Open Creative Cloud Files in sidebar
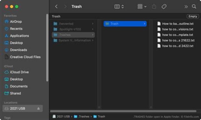This screenshot has width=201, height=120. (25, 57)
